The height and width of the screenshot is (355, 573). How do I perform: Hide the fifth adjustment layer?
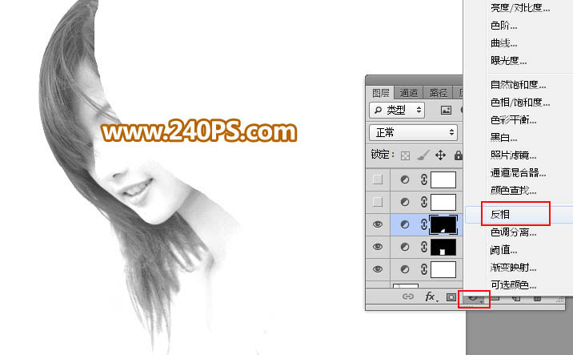coord(378,269)
